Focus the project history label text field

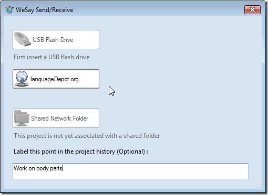tap(130, 171)
